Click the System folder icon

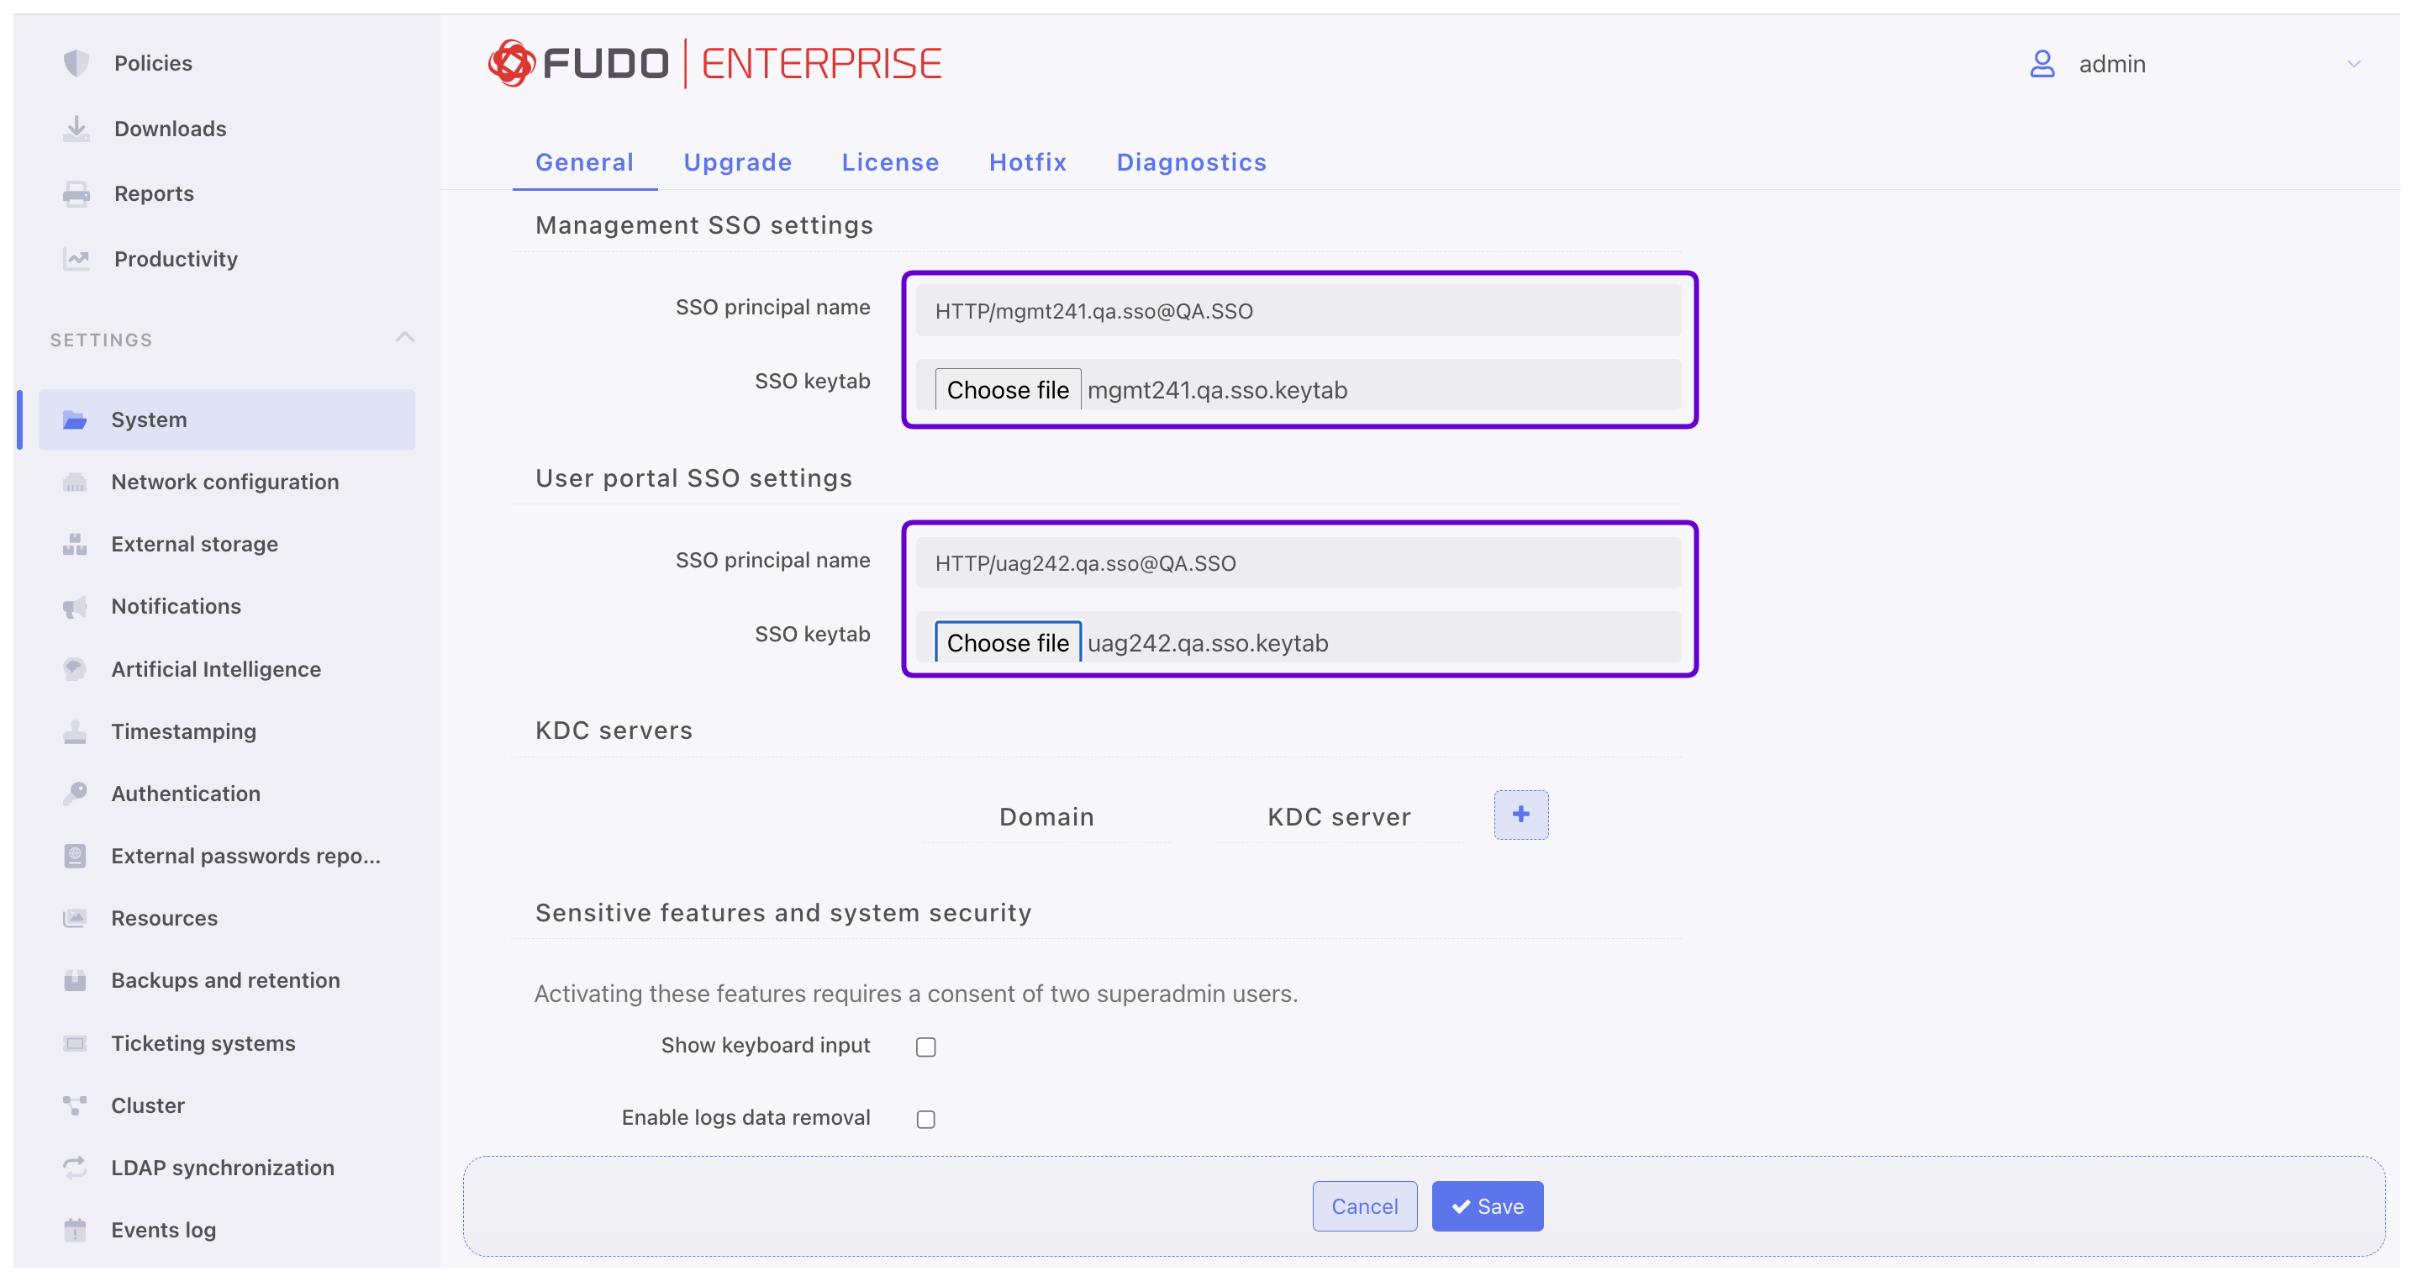pos(75,419)
